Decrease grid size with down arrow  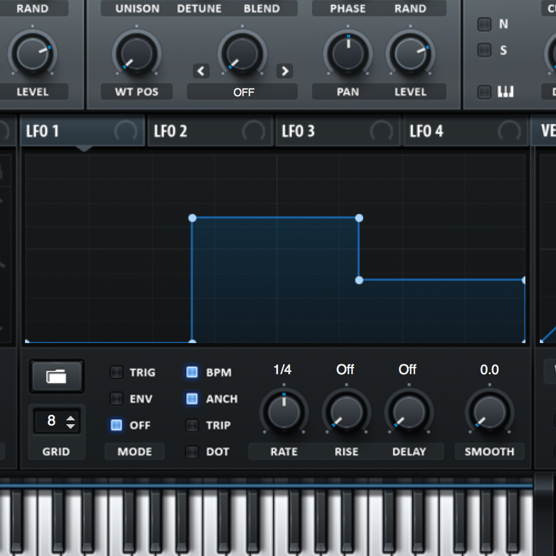point(71,426)
